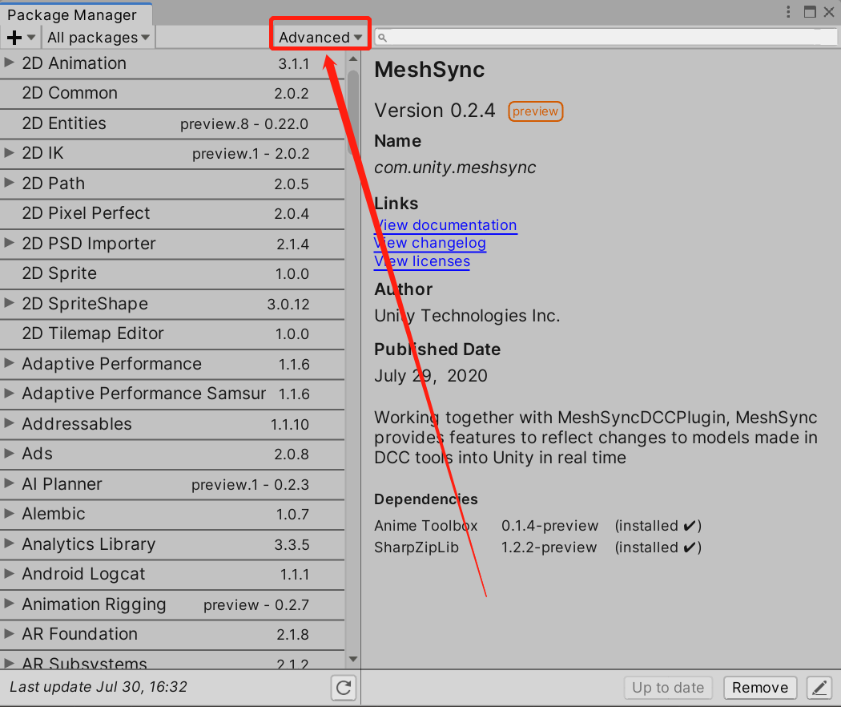The image size is (841, 707).
Task: Expand the 2D Animation package entry
Action: point(10,63)
